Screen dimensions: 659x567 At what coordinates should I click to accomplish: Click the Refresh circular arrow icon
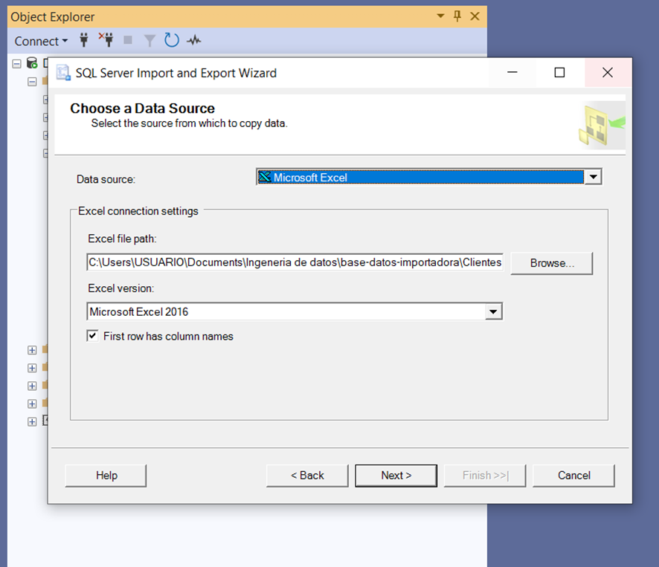172,40
